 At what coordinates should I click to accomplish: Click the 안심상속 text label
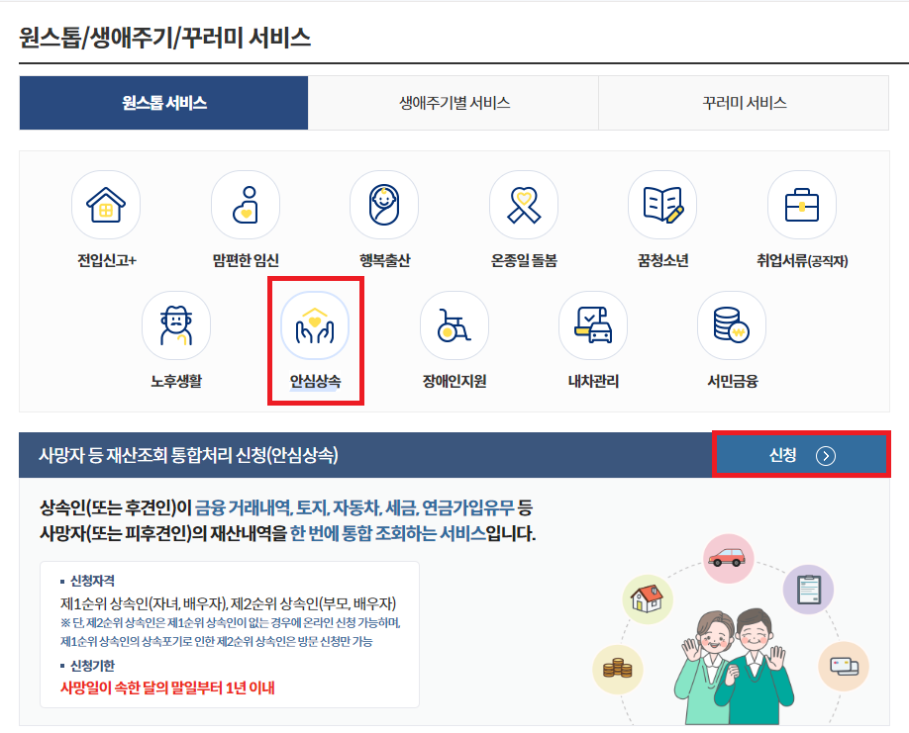(315, 381)
